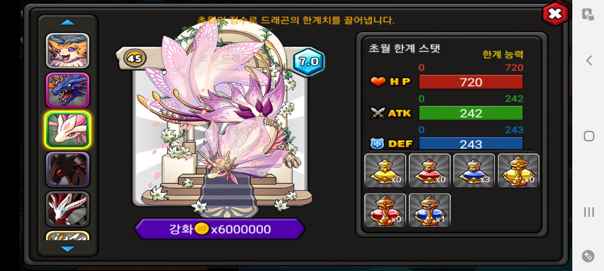The width and height of the screenshot is (604, 271).
Task: Select the orange cat dragon portrait
Action: click(68, 51)
